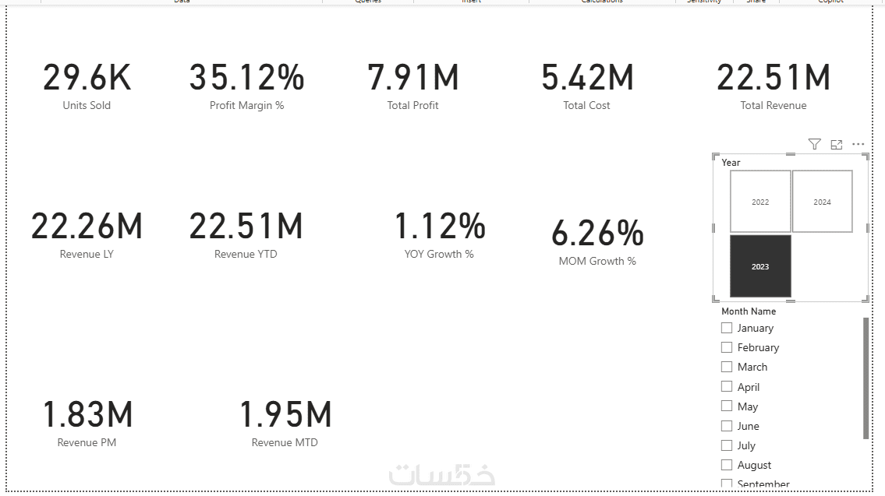Deselect the highlighted 2023 year tile
Screen dimensions: 885x496
pyautogui.click(x=760, y=266)
